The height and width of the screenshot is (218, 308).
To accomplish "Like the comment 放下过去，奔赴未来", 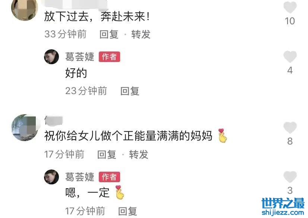I will 290,7.
